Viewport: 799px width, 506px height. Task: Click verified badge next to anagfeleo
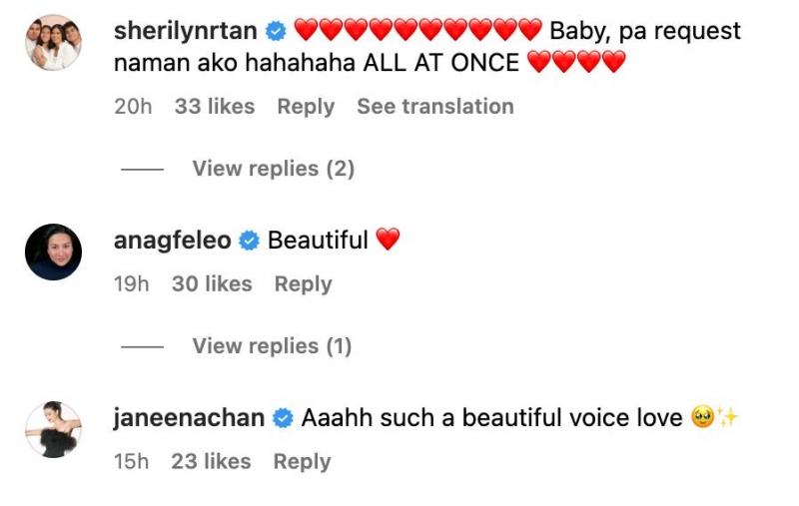[x=250, y=241]
